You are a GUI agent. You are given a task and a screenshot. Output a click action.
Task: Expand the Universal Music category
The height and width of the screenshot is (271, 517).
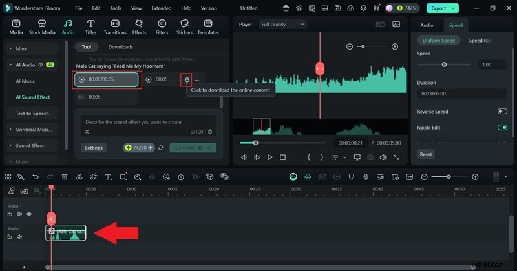[33, 129]
